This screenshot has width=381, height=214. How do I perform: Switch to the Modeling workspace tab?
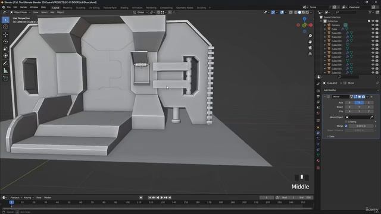click(67, 8)
